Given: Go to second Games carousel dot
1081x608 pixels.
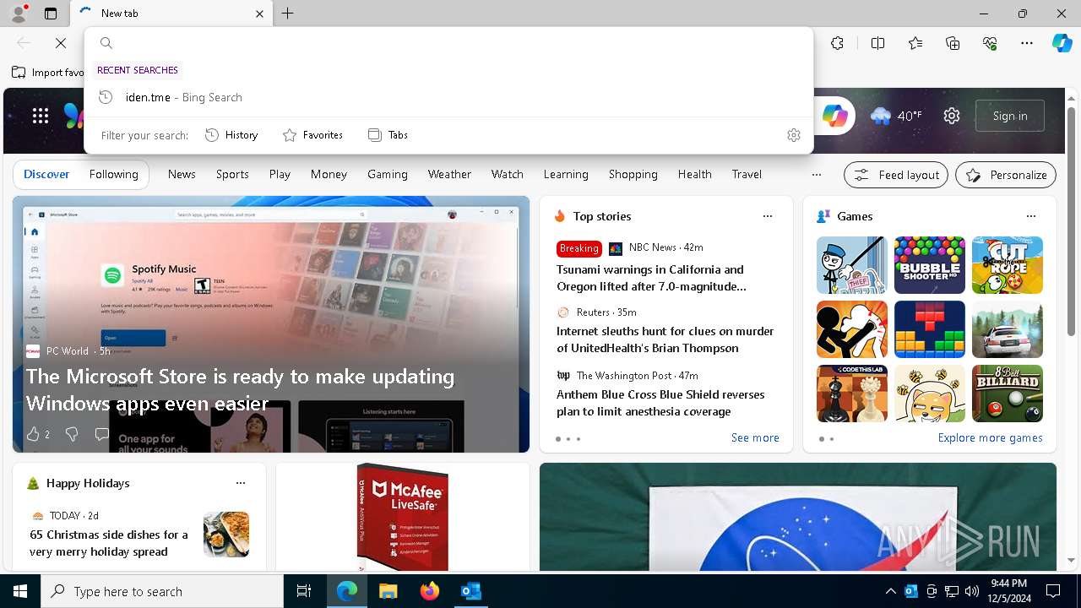Looking at the screenshot, I should 831,439.
